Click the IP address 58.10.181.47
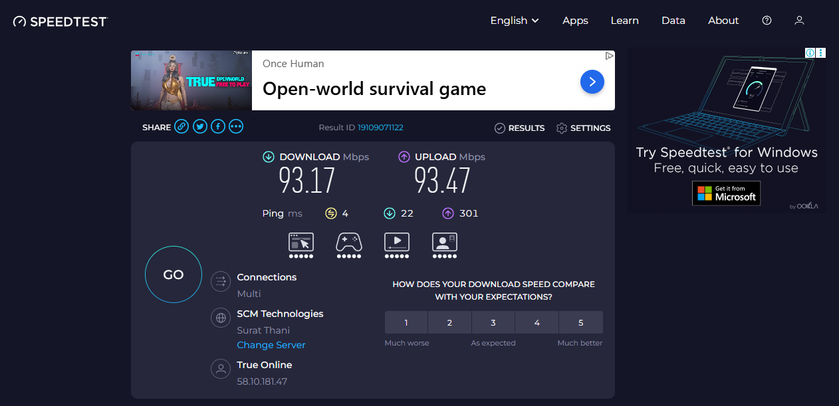This screenshot has width=839, height=406. click(262, 381)
